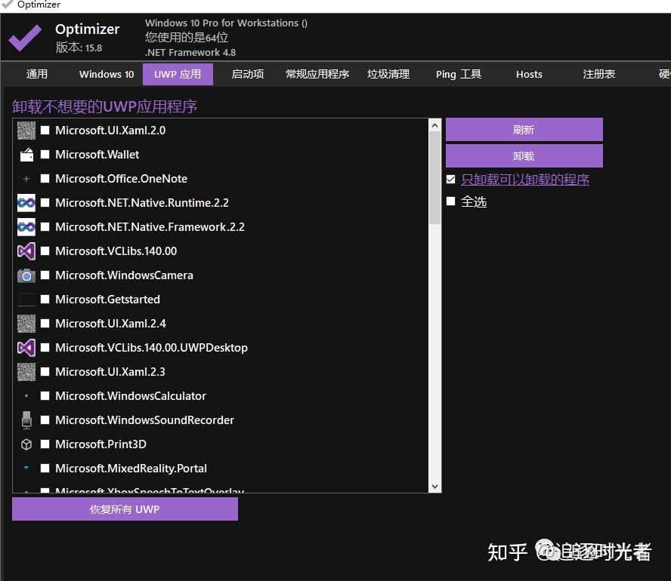
Task: Click the Windows 10 Pro for Workstations label
Action: [226, 23]
